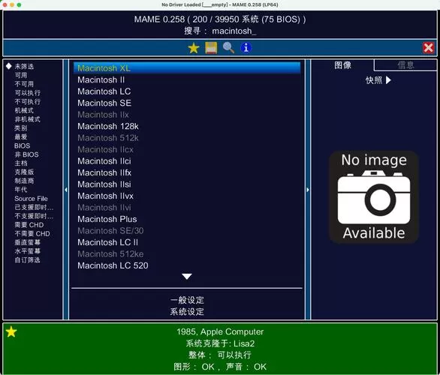The width and height of the screenshot is (440, 375).
Task: Select the BIOS filter option
Action: point(23,145)
